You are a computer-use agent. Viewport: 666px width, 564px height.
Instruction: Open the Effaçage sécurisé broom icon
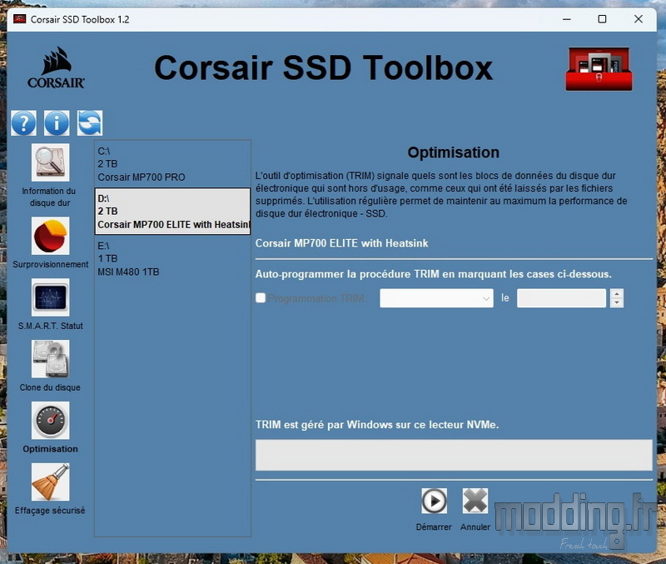pyautogui.click(x=50, y=482)
